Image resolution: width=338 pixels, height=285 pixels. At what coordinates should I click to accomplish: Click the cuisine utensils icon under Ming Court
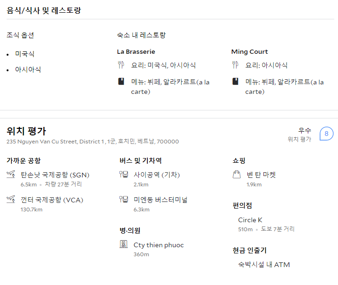click(235, 65)
